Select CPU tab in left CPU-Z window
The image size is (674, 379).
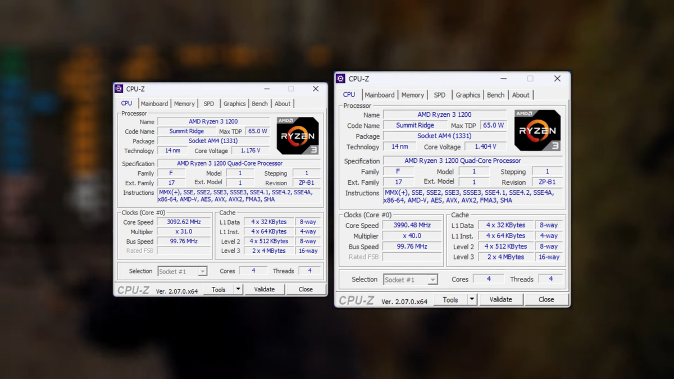pos(127,103)
